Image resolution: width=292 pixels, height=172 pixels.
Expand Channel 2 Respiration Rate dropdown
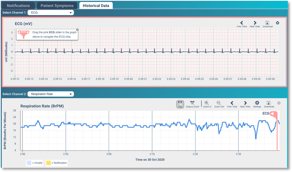point(51,94)
